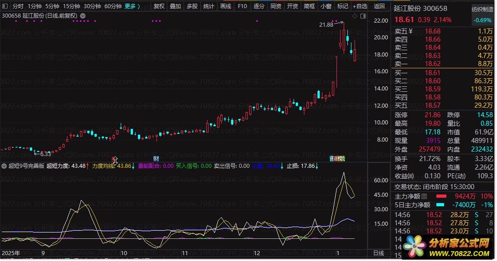
Task: Click the 日线 label at chart bottom-right
Action: tap(378, 253)
